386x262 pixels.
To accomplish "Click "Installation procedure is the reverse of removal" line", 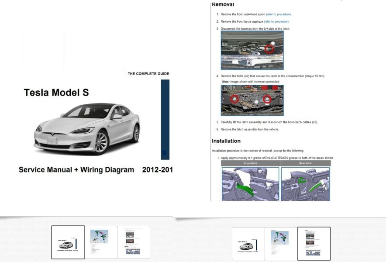I will click(x=258, y=151).
